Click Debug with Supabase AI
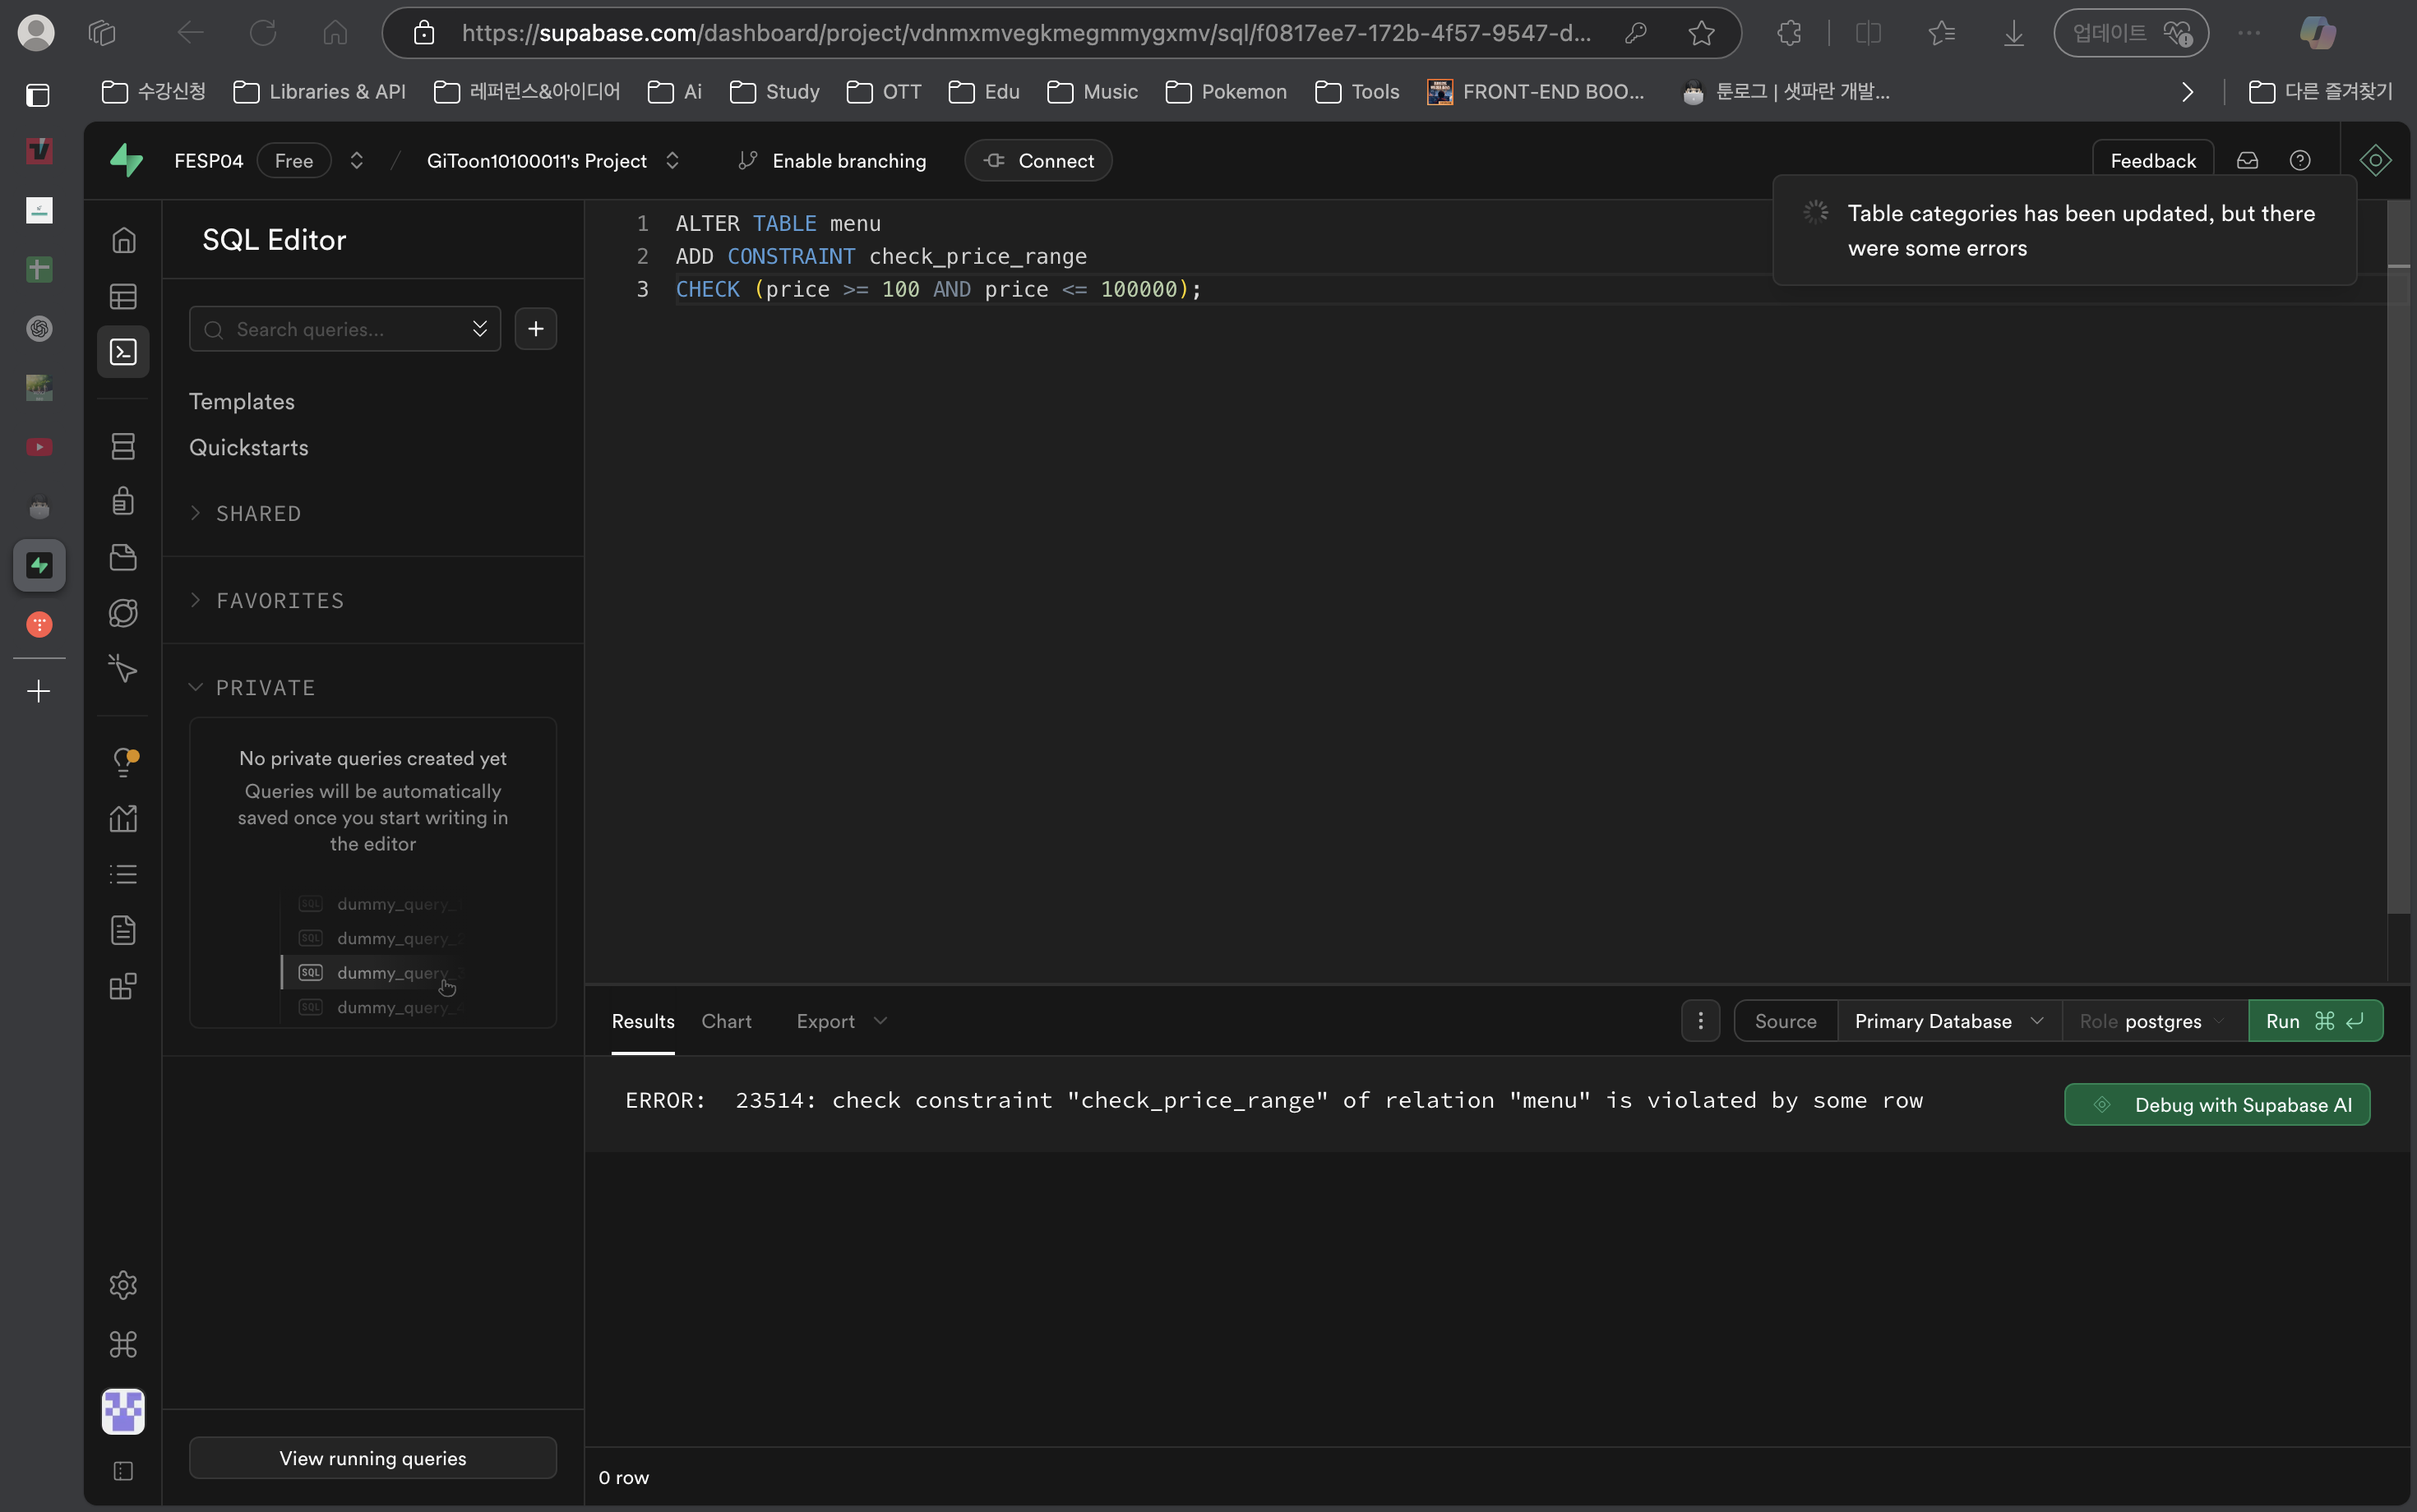This screenshot has width=2417, height=1512. pos(2217,1104)
